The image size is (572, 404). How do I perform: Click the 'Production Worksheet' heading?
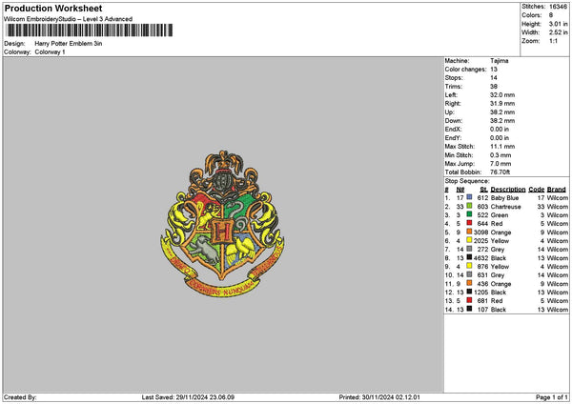53,8
